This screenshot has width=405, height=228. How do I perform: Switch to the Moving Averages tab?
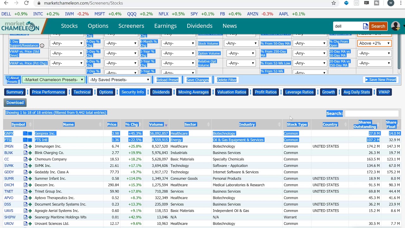193,92
